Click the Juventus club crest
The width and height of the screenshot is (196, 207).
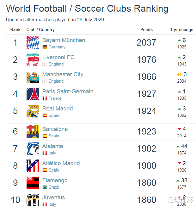[x=33, y=200]
